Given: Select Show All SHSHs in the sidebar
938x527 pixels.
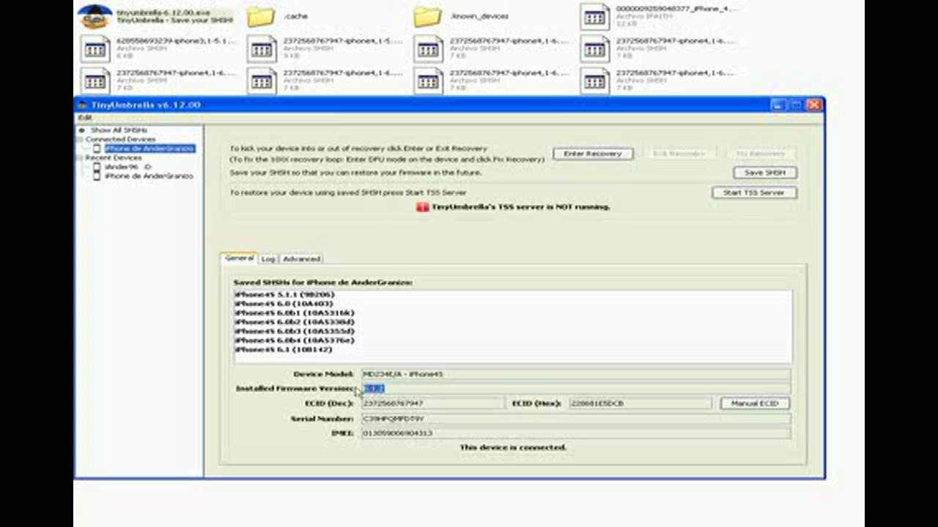Looking at the screenshot, I should 119,130.
